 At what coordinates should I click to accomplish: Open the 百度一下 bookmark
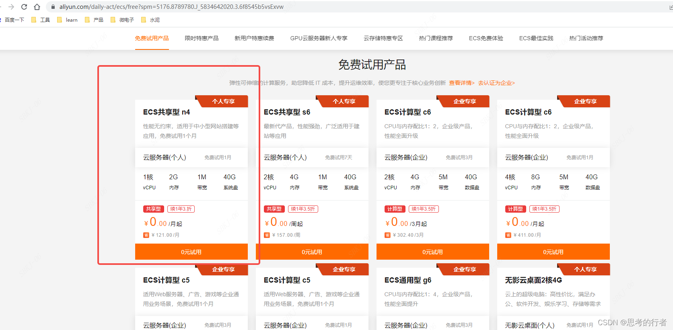[14, 20]
